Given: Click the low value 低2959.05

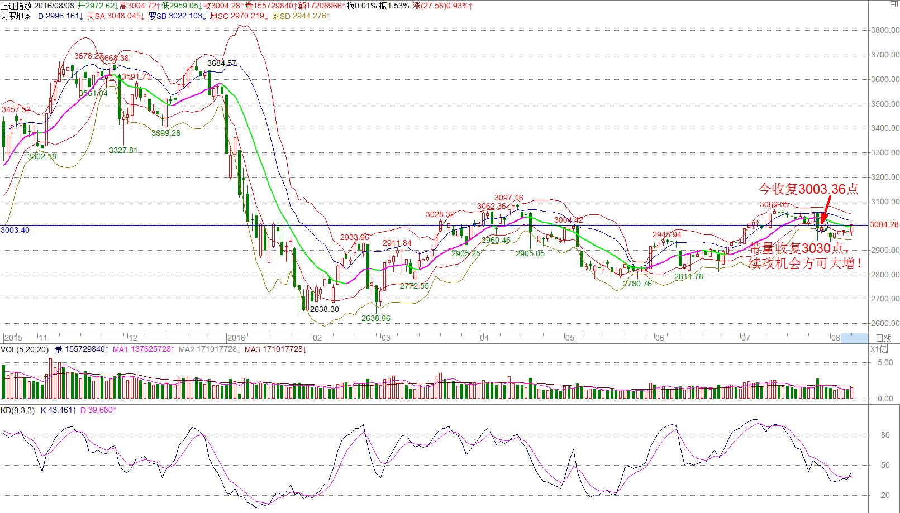Looking at the screenshot, I should [x=180, y=6].
